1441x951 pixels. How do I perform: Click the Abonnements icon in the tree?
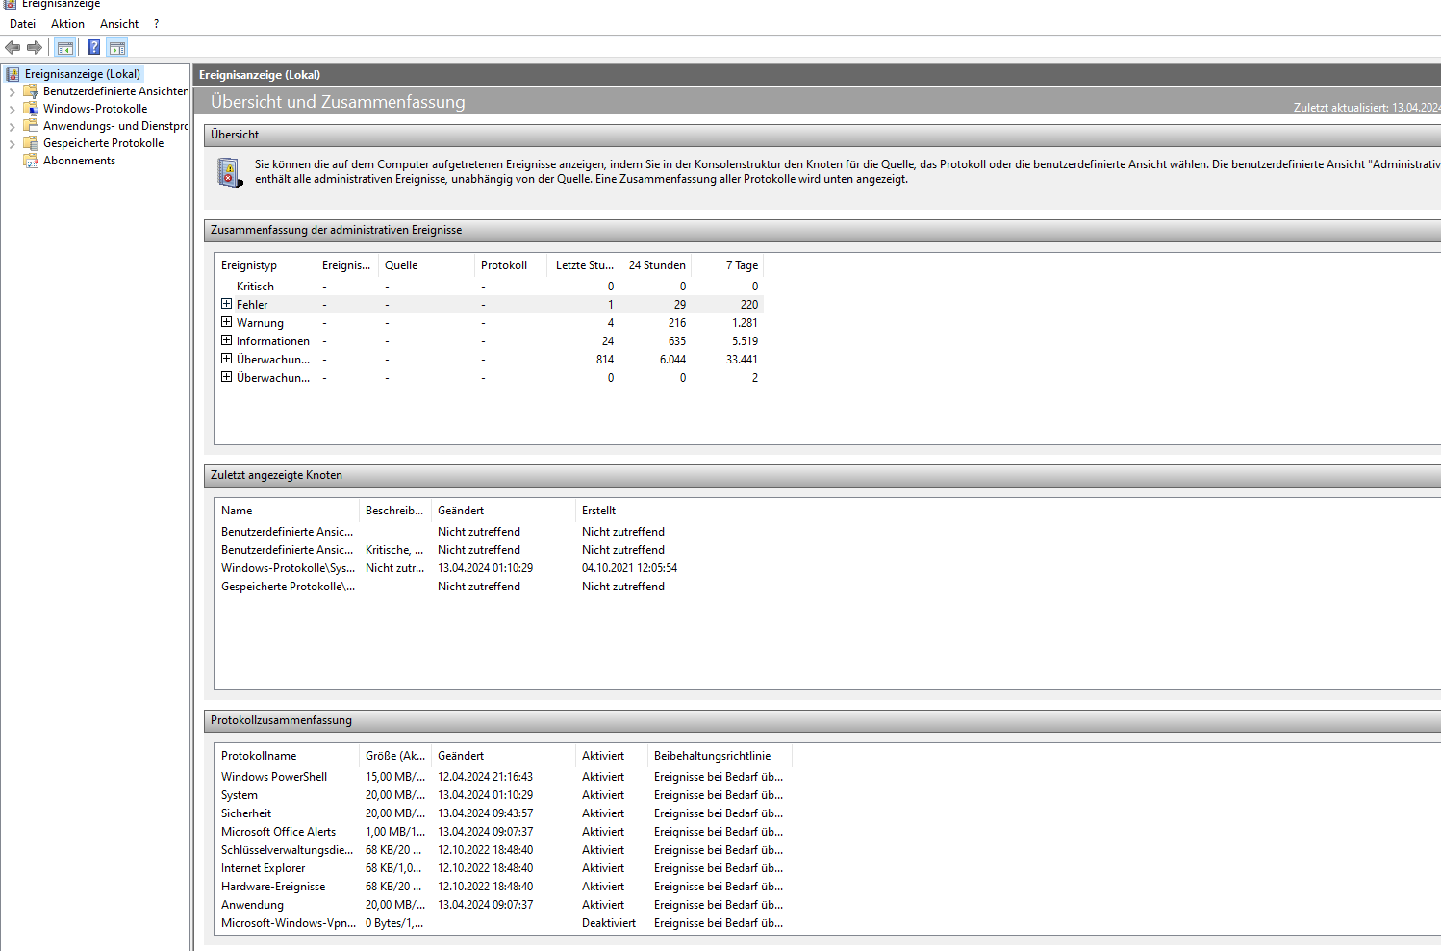(x=31, y=161)
